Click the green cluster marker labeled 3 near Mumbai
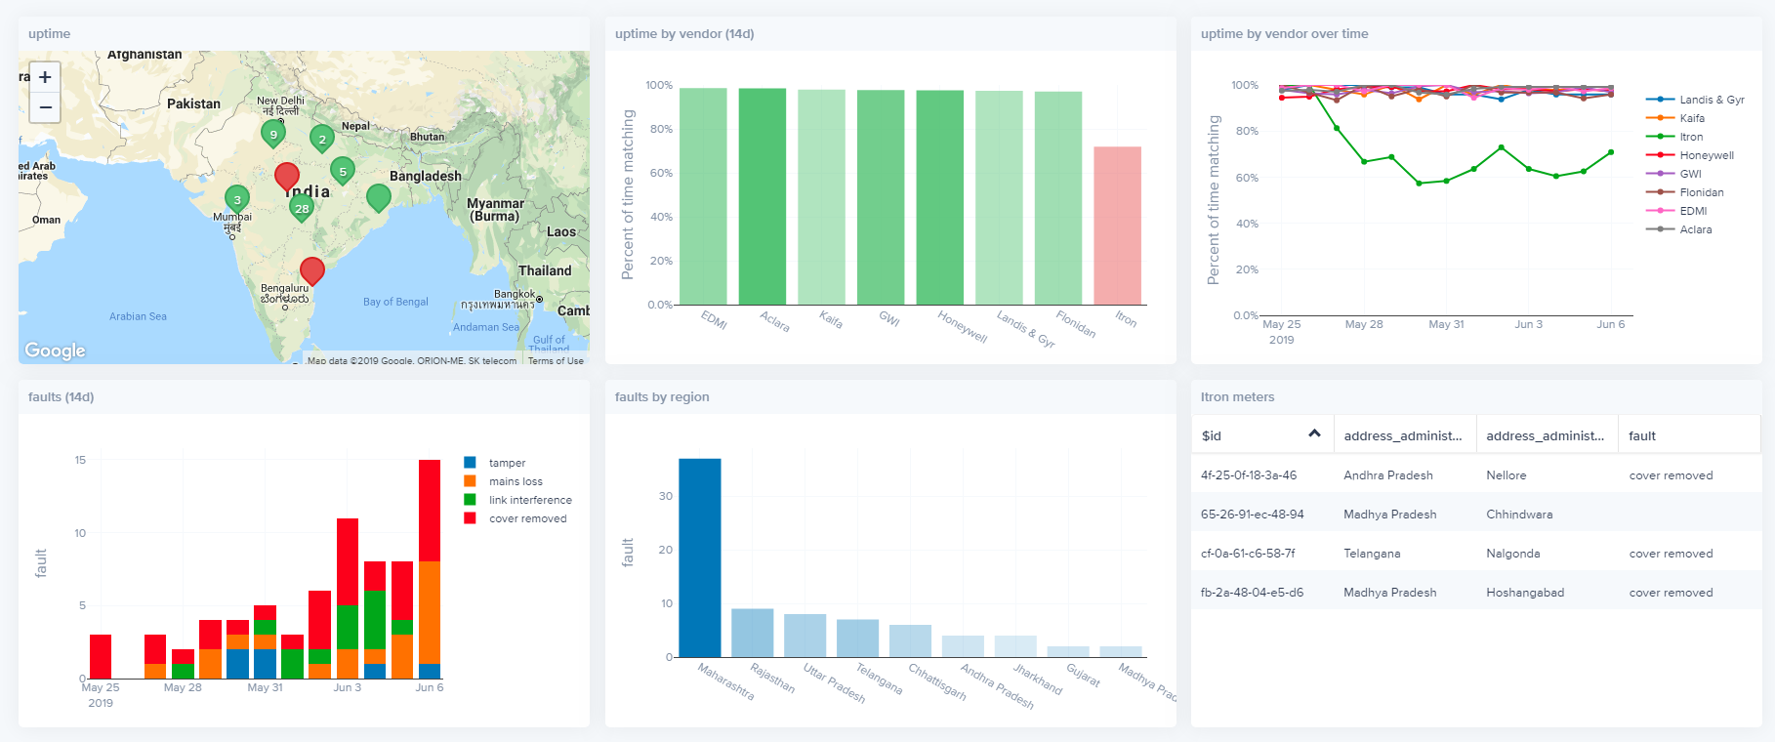Image resolution: width=1775 pixels, height=742 pixels. tap(237, 200)
